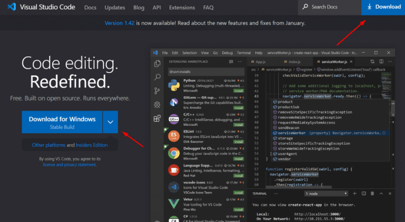The height and width of the screenshot is (222, 405).
Task: Open the Other platforms link
Action: click(49, 145)
